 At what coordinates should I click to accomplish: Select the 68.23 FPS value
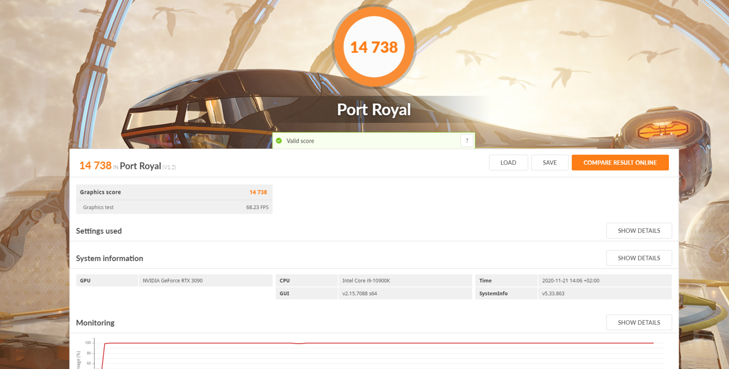click(257, 207)
